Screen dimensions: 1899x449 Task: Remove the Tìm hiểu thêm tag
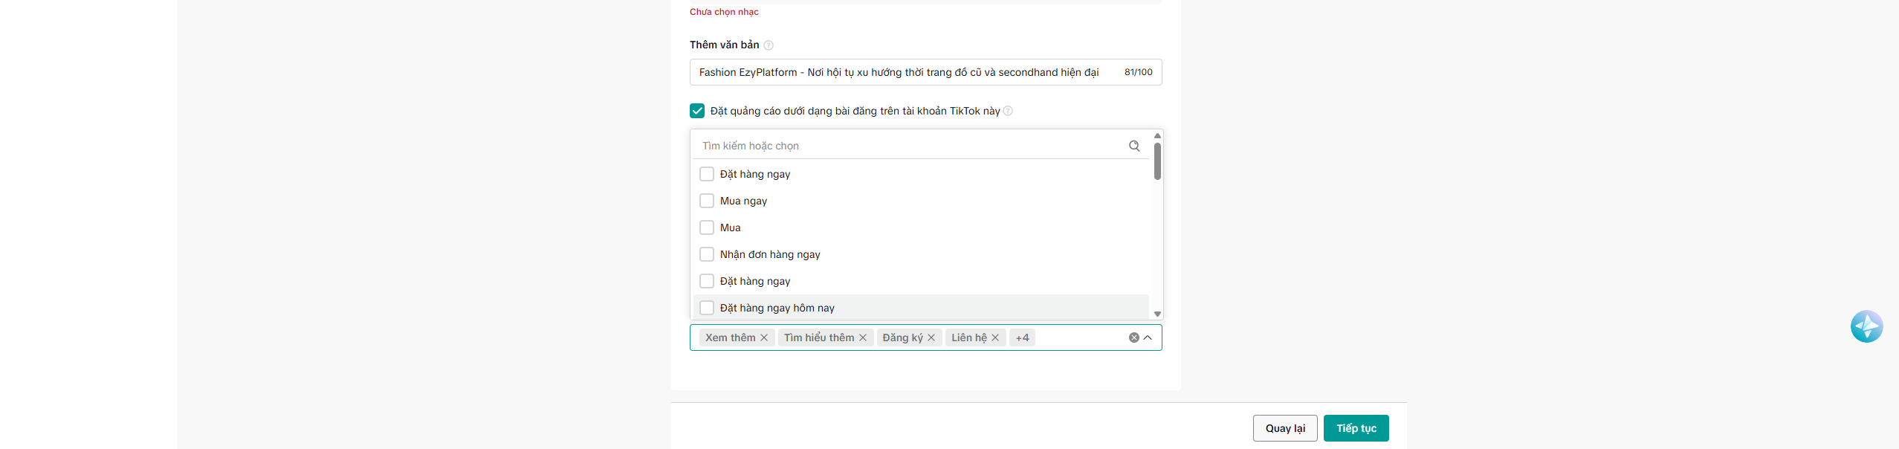[x=863, y=337]
